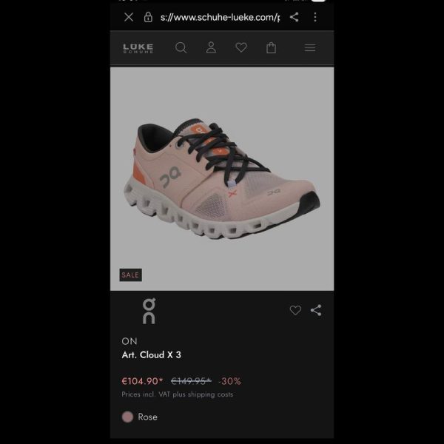This screenshot has width=444, height=444.
Task: Click the Cloud X 3 shoe image
Action: coord(222,178)
